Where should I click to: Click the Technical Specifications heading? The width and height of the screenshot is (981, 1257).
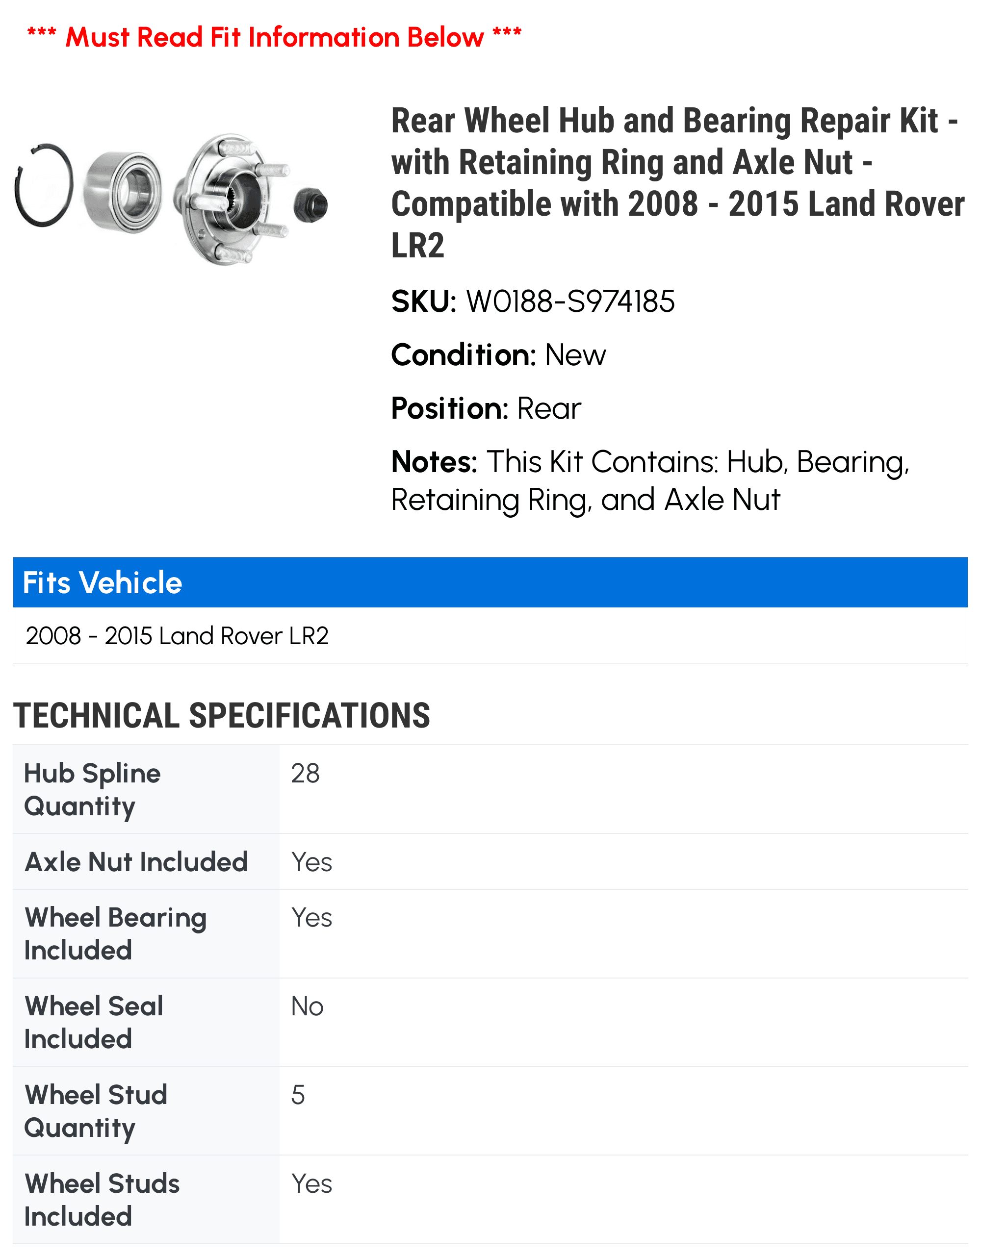[222, 715]
